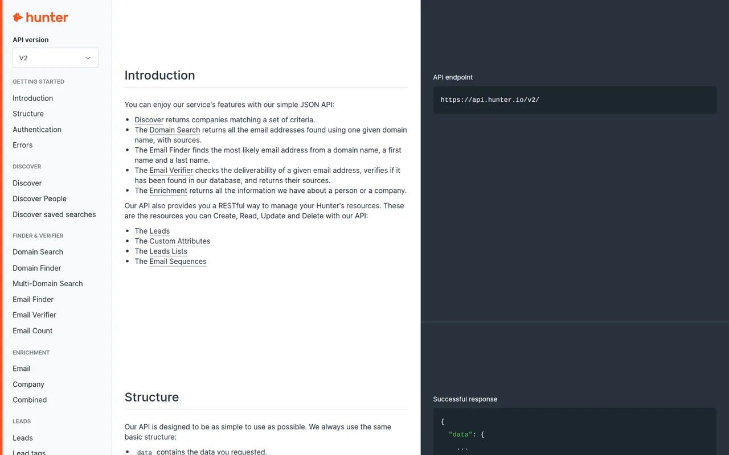This screenshot has height=455, width=729.
Task: Open the API version V2 dropdown
Action: pyautogui.click(x=55, y=58)
